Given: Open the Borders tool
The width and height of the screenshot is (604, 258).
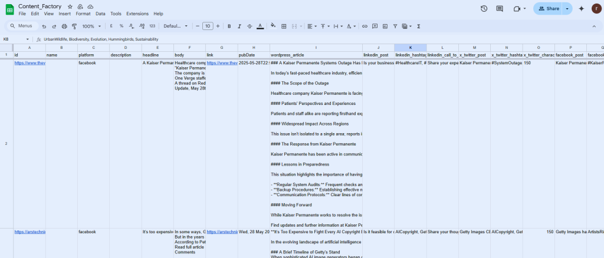Looking at the screenshot, I should (x=284, y=26).
